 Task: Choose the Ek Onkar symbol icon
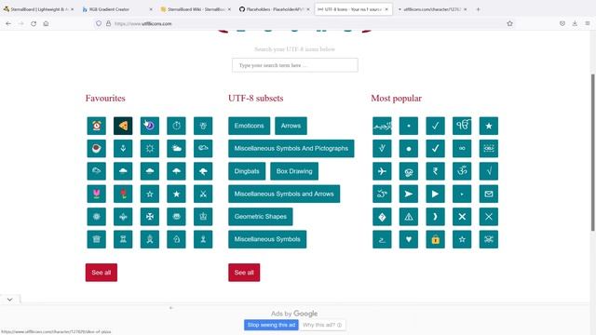(462, 126)
